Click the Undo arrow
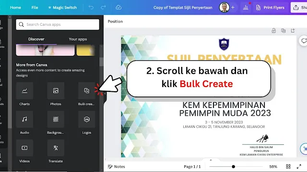Viewport: 307px width, 172px height. [91, 8]
